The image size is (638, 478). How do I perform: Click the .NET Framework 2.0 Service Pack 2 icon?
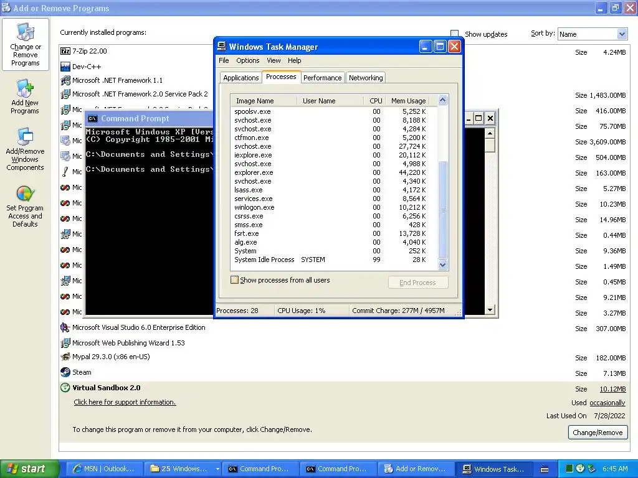point(65,95)
